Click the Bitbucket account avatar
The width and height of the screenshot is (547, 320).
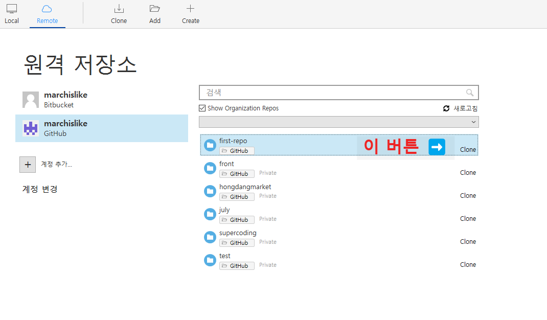(x=31, y=100)
